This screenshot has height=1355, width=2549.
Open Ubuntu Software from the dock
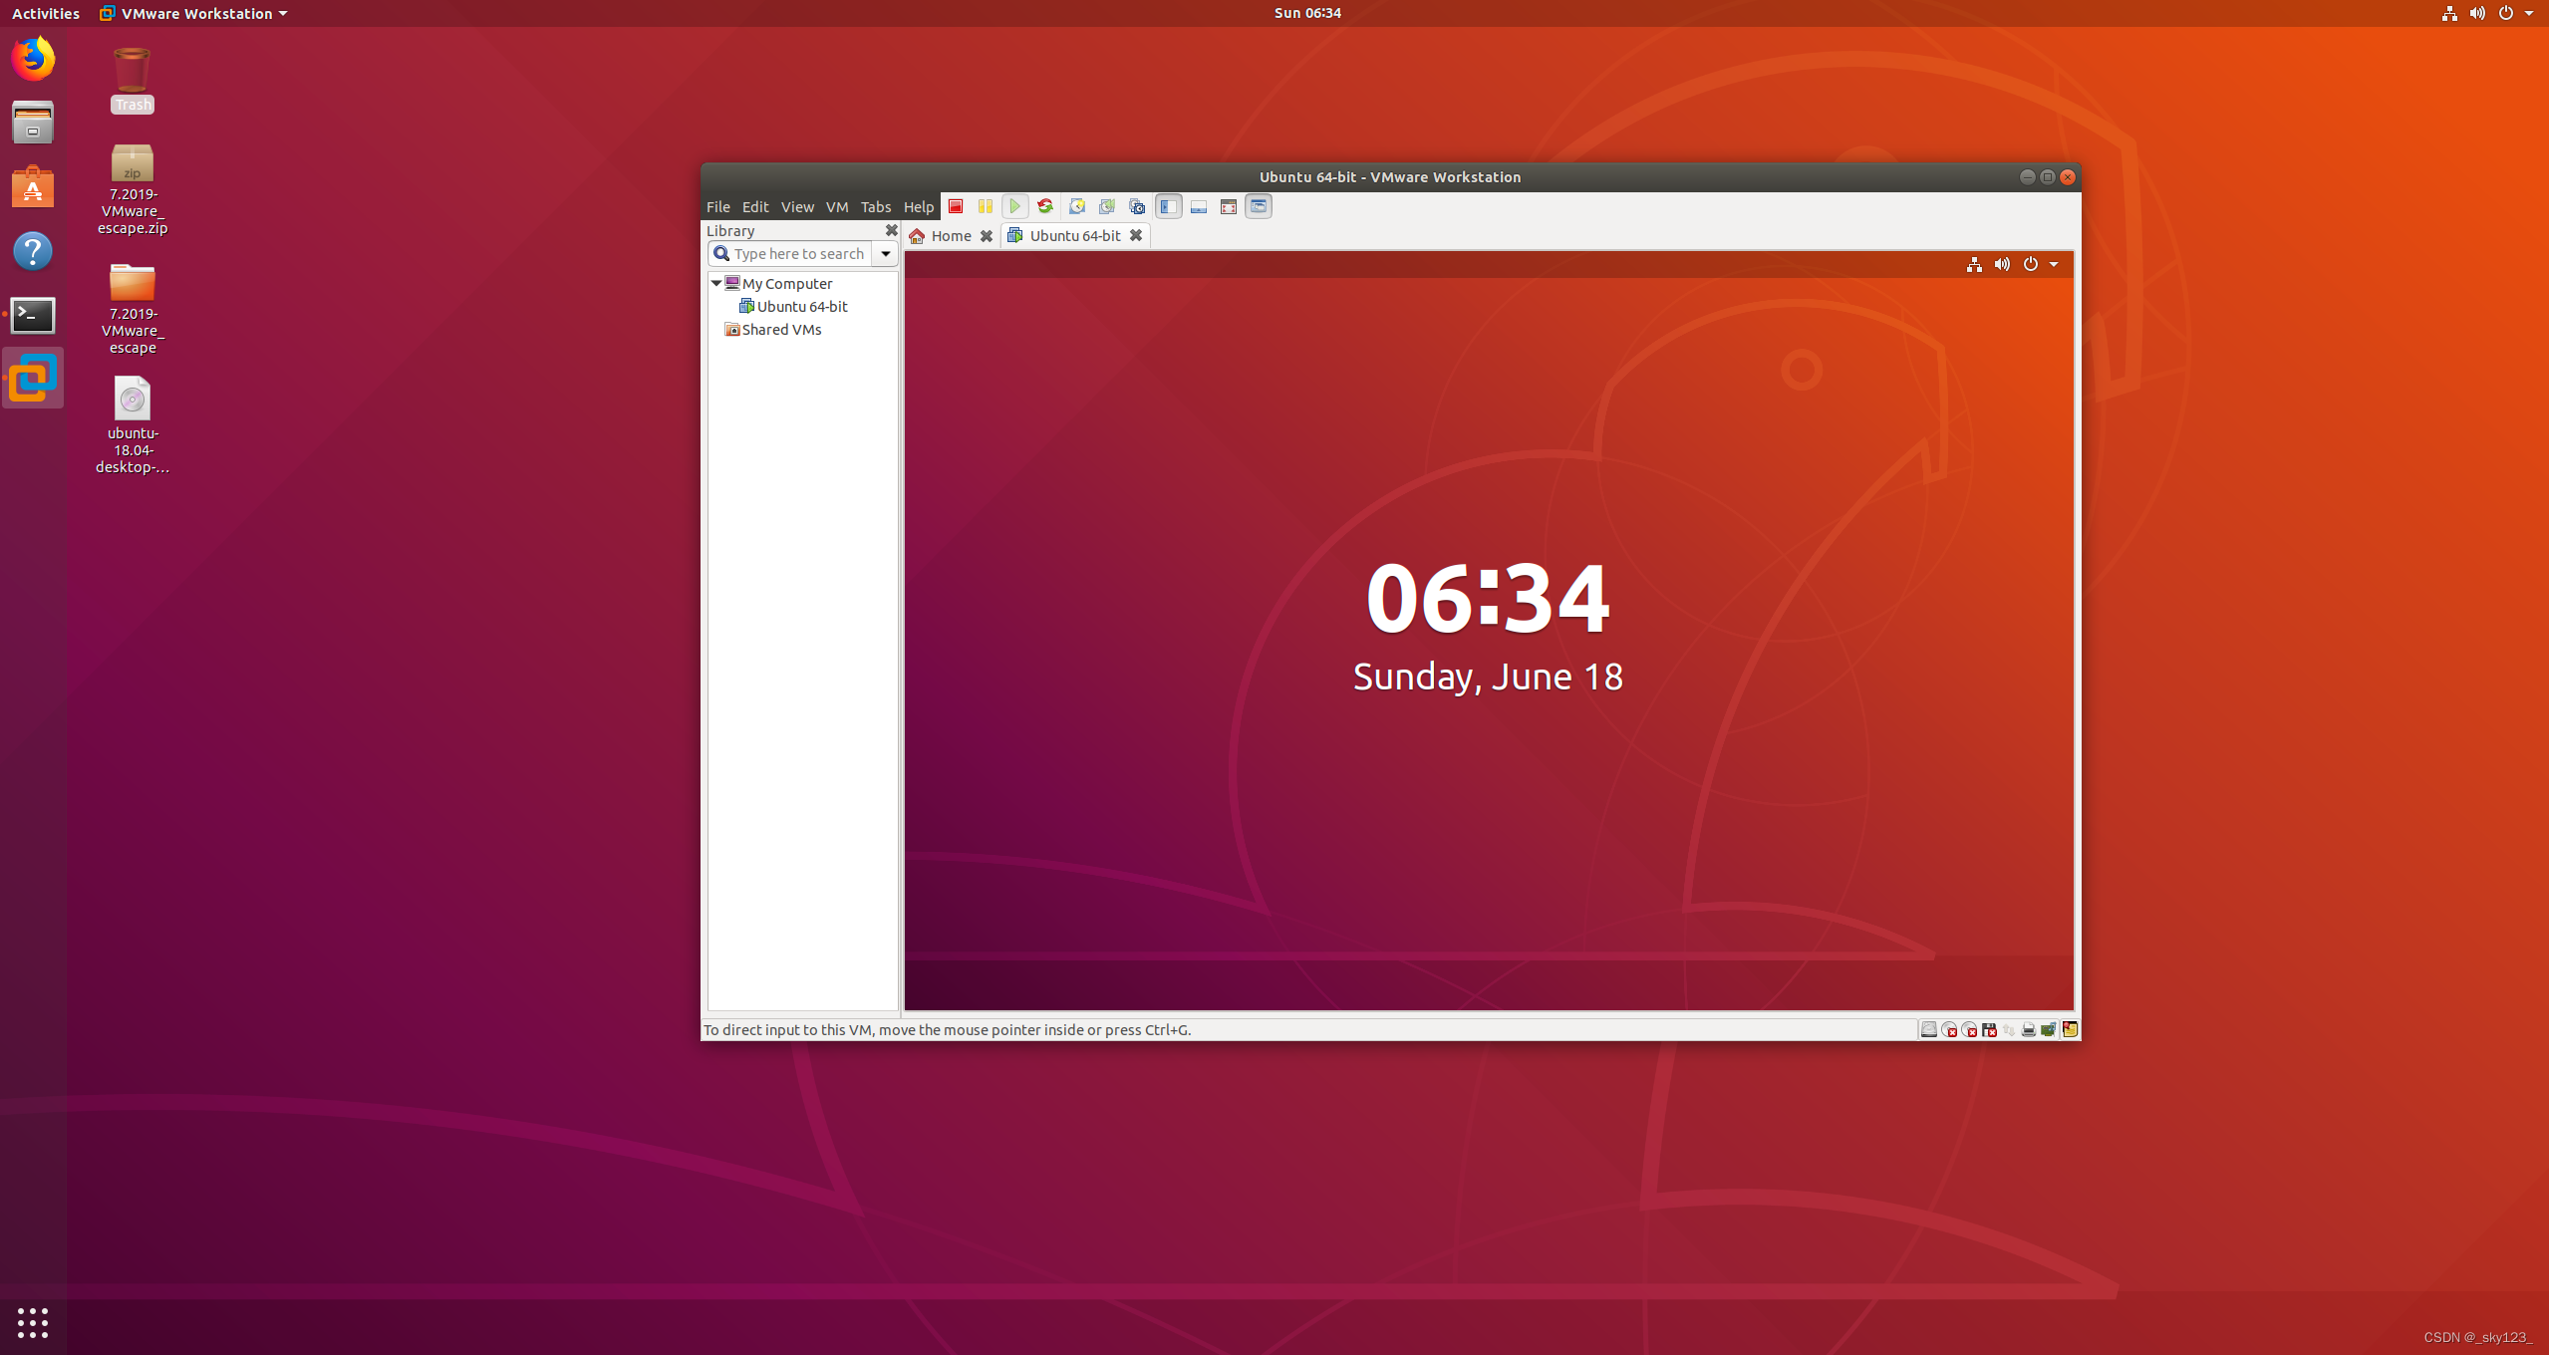click(x=33, y=186)
